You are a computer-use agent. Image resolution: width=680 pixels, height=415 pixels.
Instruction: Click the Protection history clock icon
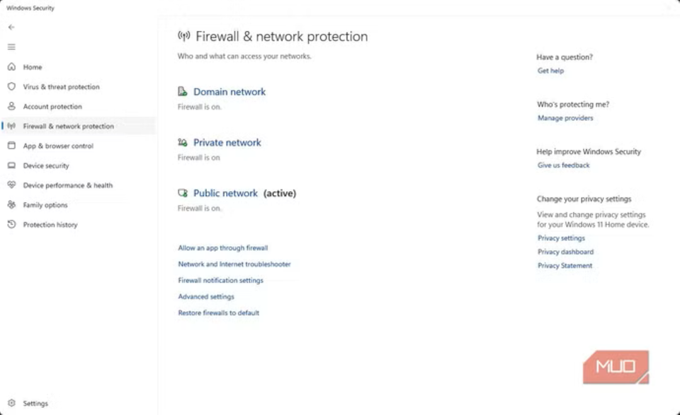tap(11, 225)
